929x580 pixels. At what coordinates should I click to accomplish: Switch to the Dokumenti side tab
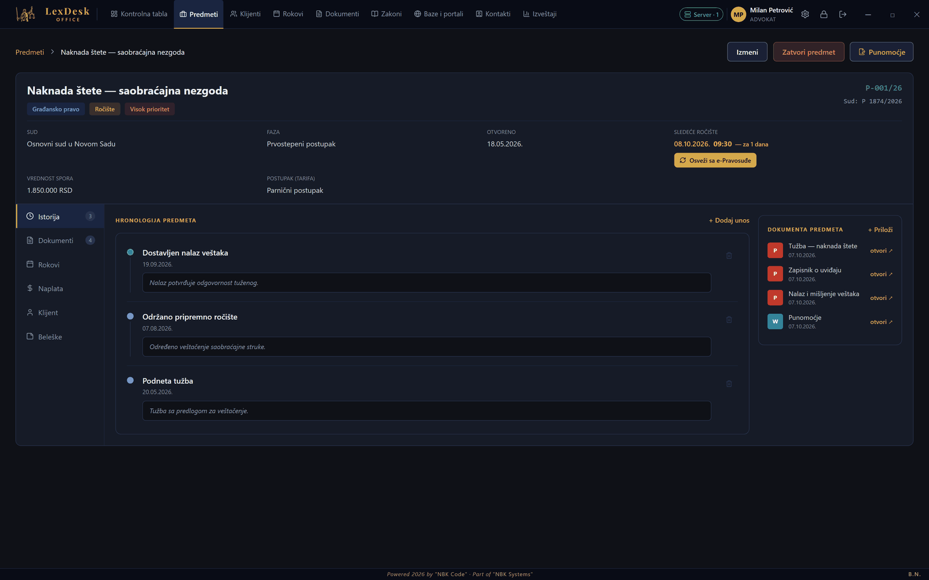(60, 240)
